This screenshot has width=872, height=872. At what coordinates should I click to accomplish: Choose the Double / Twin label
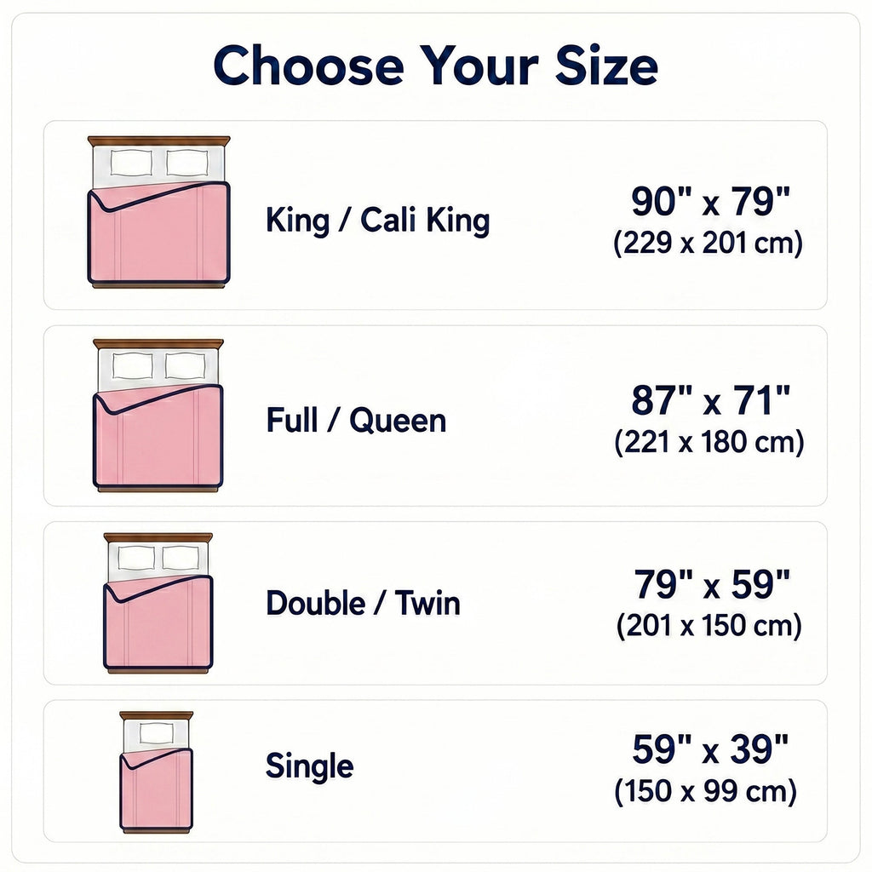point(363,603)
